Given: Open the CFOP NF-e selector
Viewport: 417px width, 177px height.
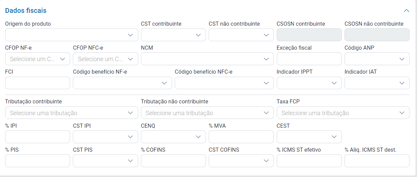Looking at the screenshot, I should (38, 59).
